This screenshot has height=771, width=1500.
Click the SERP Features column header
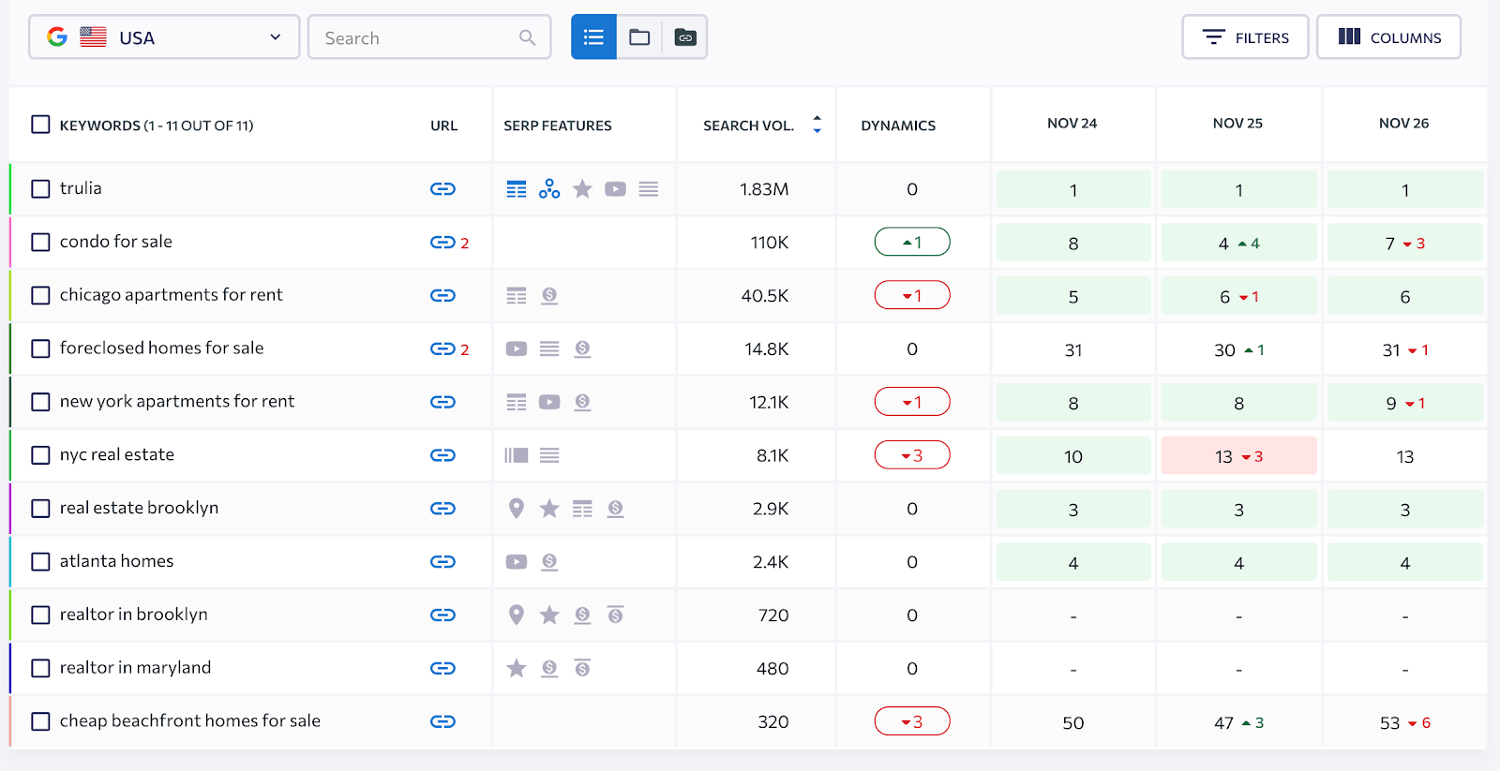(558, 126)
